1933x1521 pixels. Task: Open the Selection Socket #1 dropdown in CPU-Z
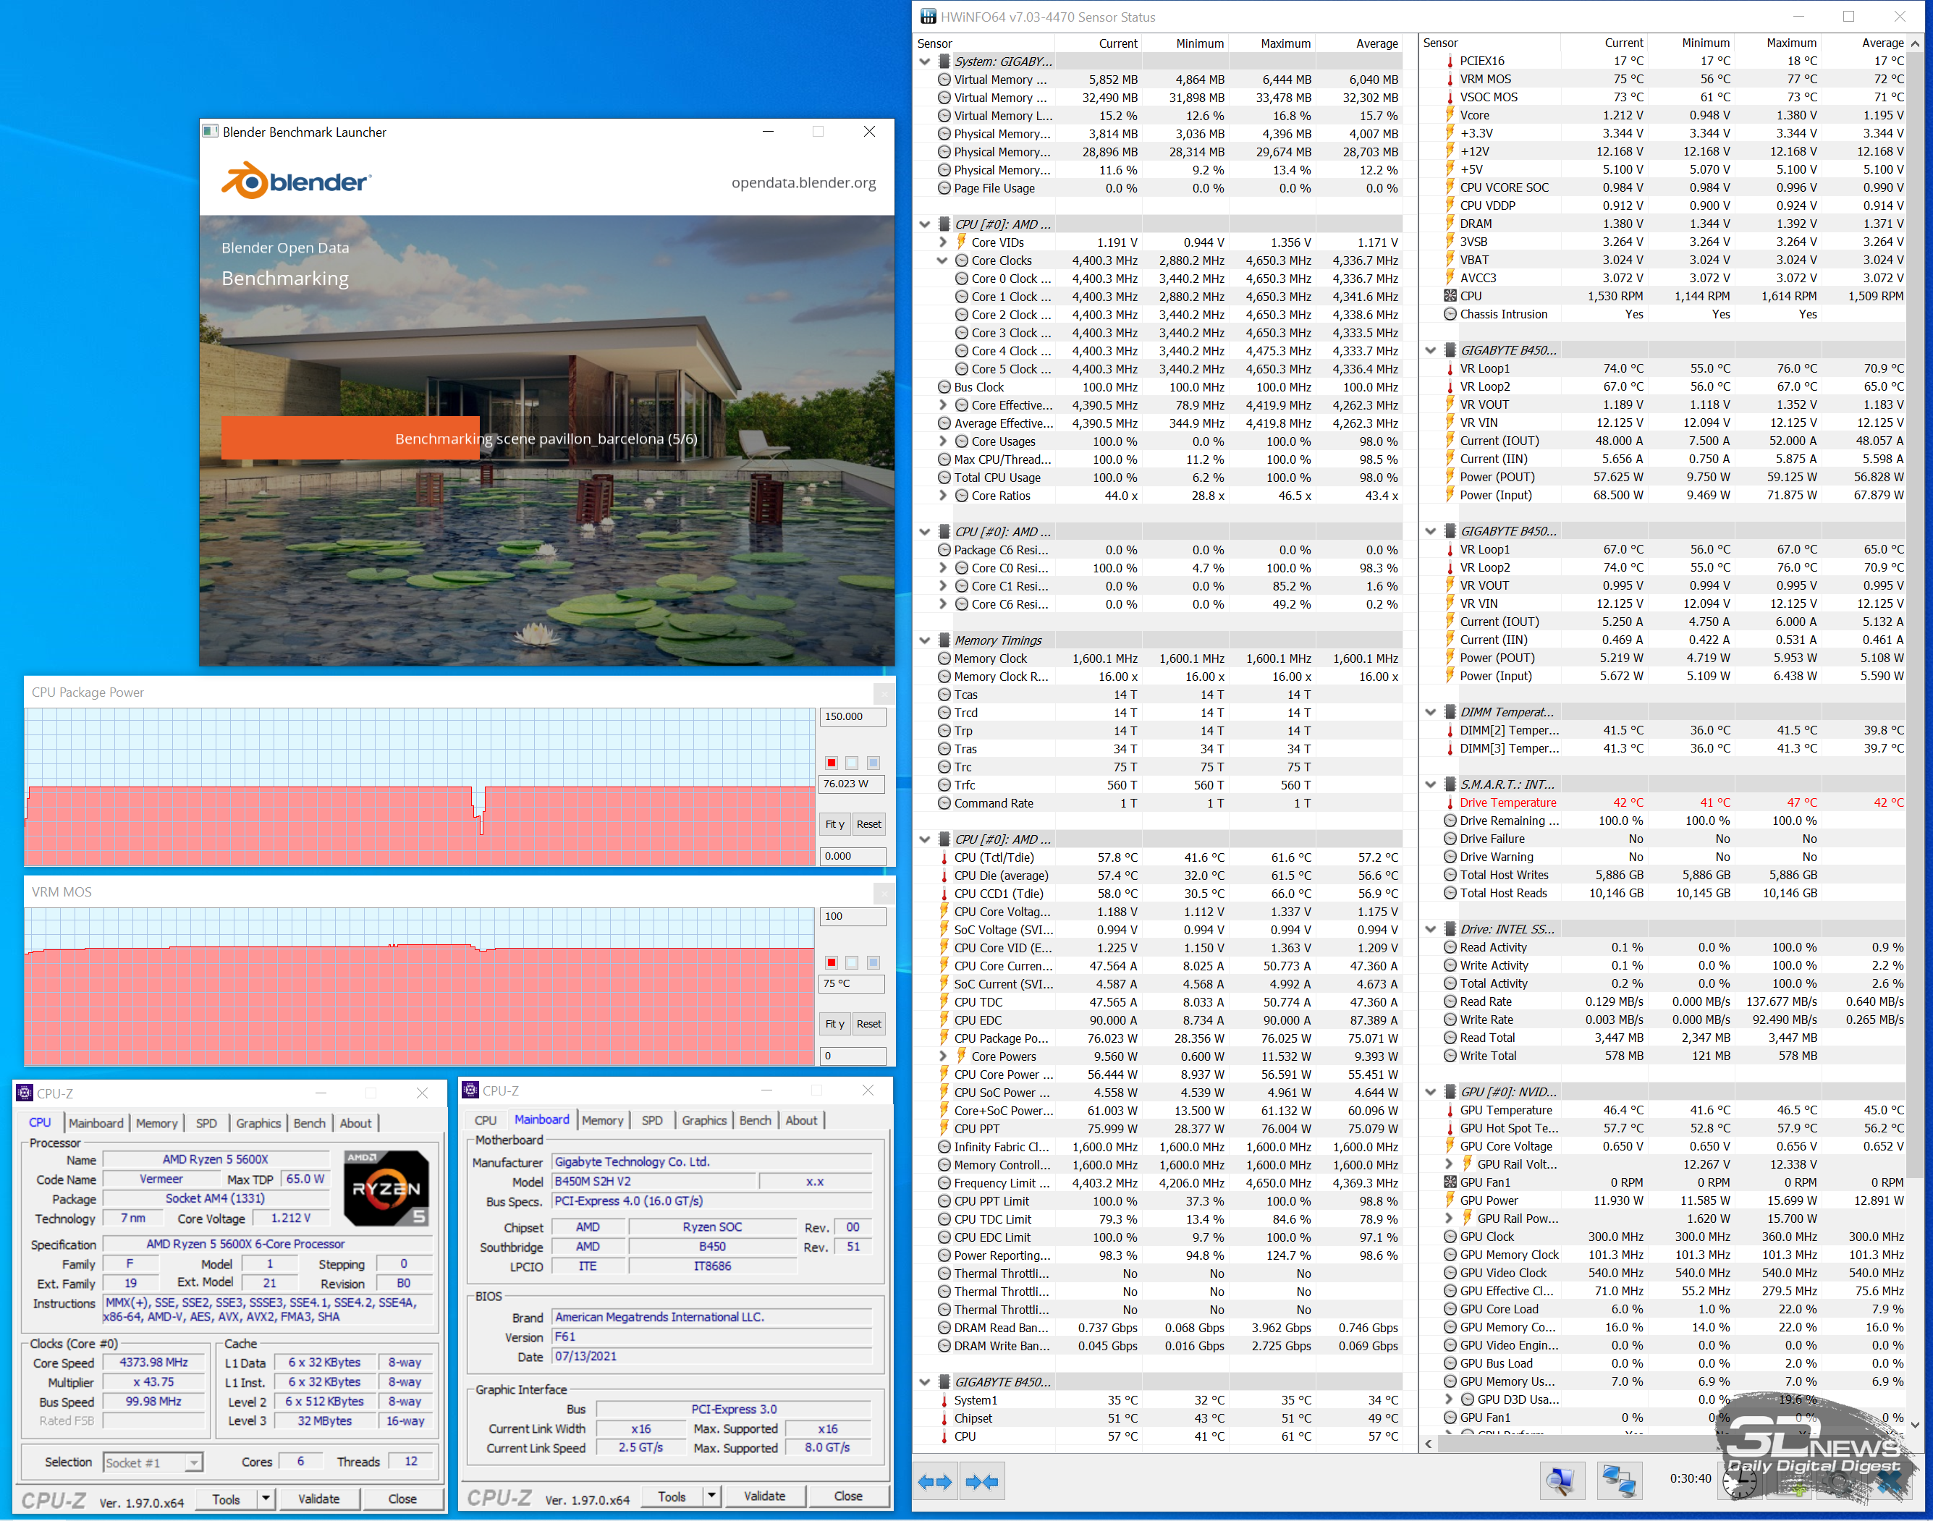click(x=193, y=1462)
